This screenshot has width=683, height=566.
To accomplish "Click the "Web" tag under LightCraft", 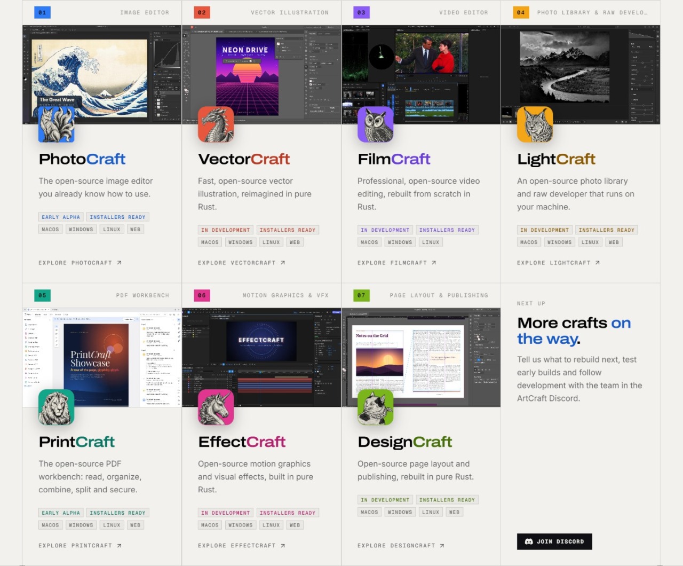I will click(x=614, y=242).
